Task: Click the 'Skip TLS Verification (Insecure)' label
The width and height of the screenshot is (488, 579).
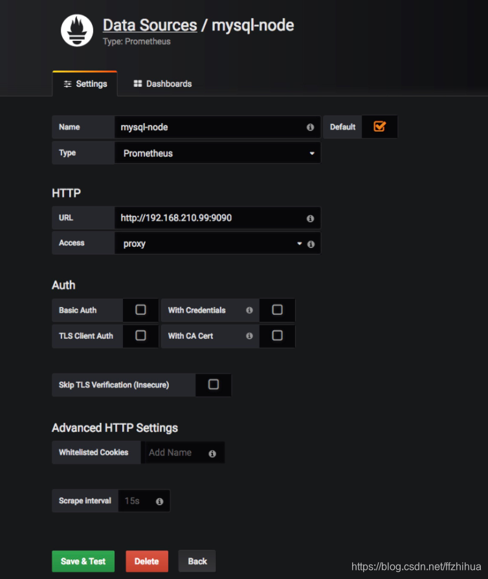Action: click(x=114, y=385)
